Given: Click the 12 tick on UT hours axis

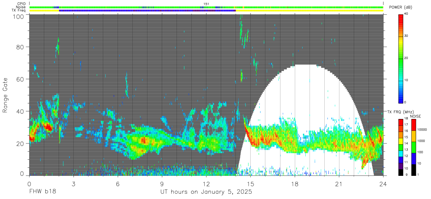Looking at the screenshot, I should 206,184.
